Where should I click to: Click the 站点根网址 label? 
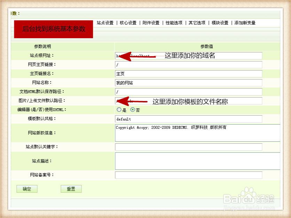[x=42, y=55]
